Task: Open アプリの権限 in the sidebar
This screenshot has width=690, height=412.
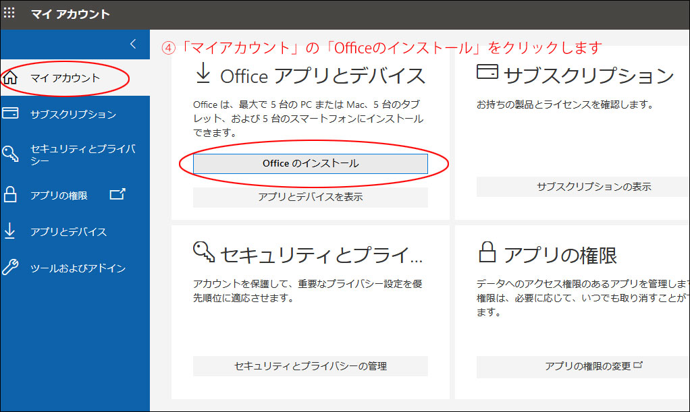Action: tap(59, 196)
